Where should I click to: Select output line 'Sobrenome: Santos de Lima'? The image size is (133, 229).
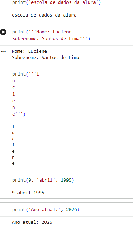[45, 57]
